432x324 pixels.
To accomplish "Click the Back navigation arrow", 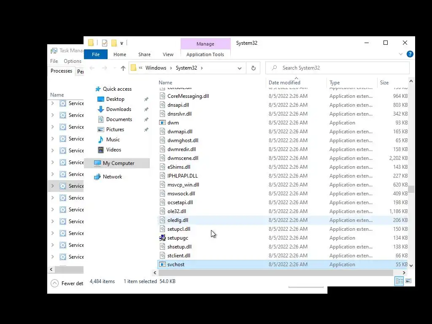I will pos(92,68).
